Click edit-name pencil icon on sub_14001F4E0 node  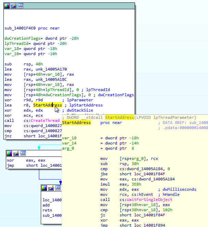pos(14,6)
